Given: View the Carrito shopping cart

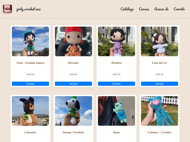Looking at the screenshot, I should pyautogui.click(x=179, y=9).
